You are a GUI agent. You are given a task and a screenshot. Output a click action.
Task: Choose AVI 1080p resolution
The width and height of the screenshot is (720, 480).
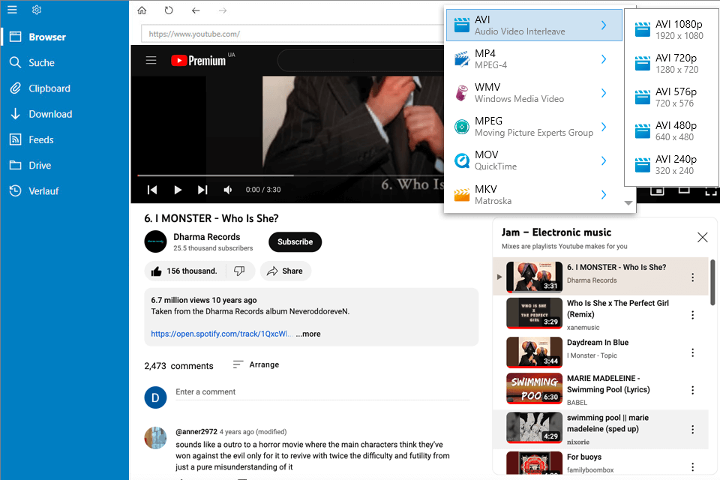coord(671,30)
